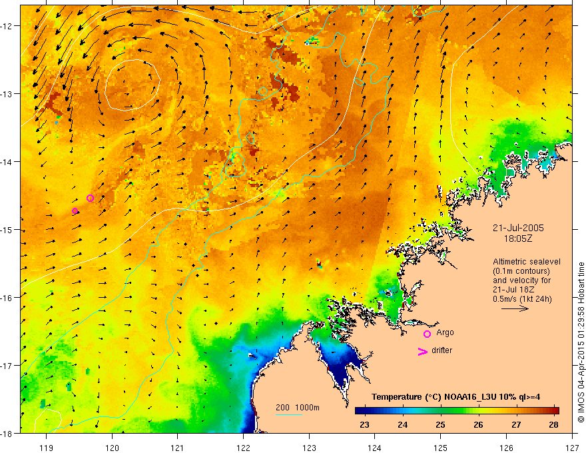This screenshot has width=586, height=453.
Task: Click latitude axis label -18
Action: (7, 434)
